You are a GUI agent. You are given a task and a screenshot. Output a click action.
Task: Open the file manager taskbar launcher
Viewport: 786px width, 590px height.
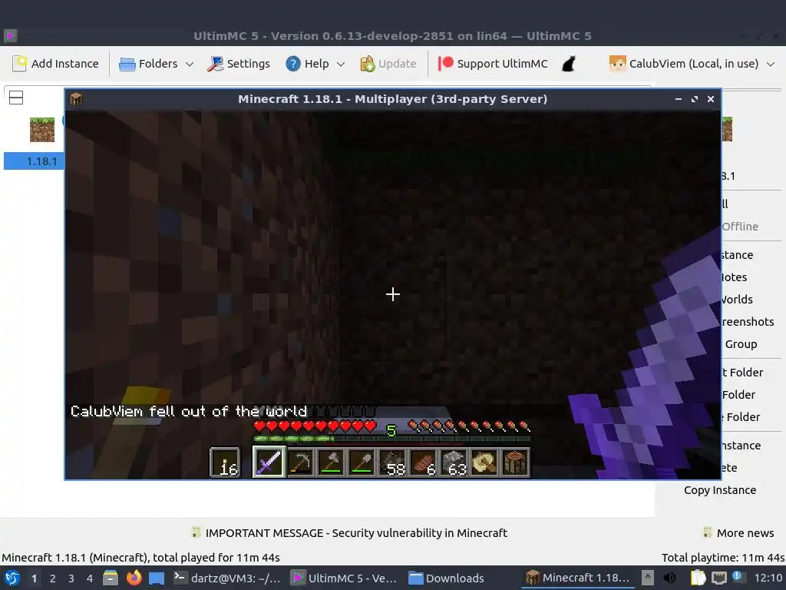tap(111, 578)
